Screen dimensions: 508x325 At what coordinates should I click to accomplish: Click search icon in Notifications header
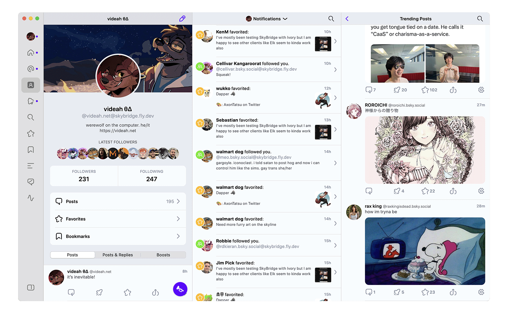pos(331,19)
